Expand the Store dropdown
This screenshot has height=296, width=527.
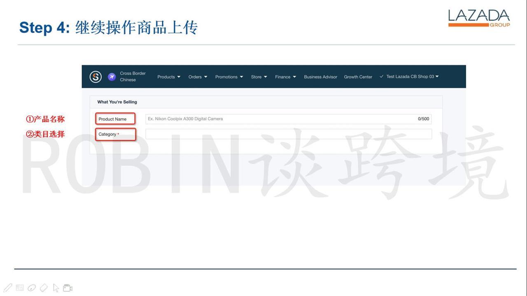[259, 77]
